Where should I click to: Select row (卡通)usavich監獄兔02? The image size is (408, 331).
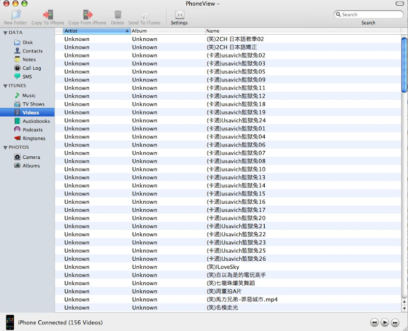[228, 56]
